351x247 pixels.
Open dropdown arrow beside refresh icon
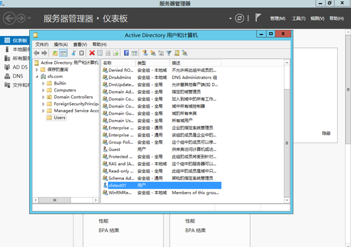[230, 18]
